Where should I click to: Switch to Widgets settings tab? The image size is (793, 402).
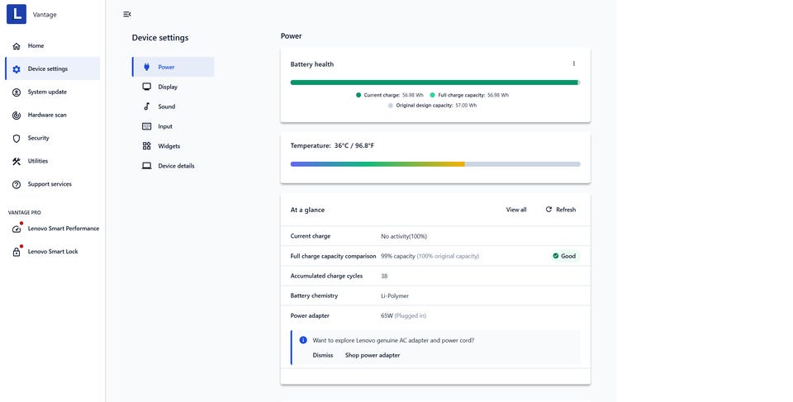pos(173,146)
